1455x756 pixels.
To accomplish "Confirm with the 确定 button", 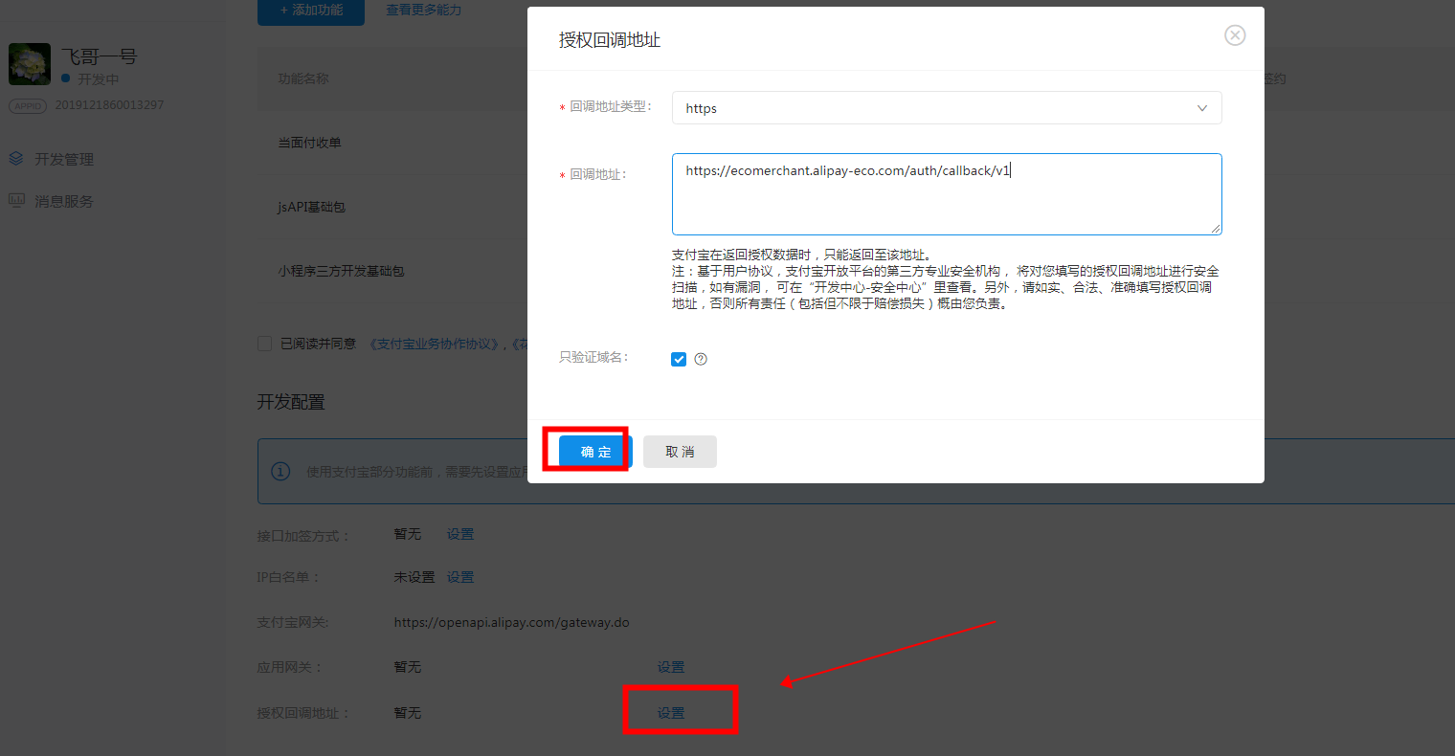I will coord(595,452).
